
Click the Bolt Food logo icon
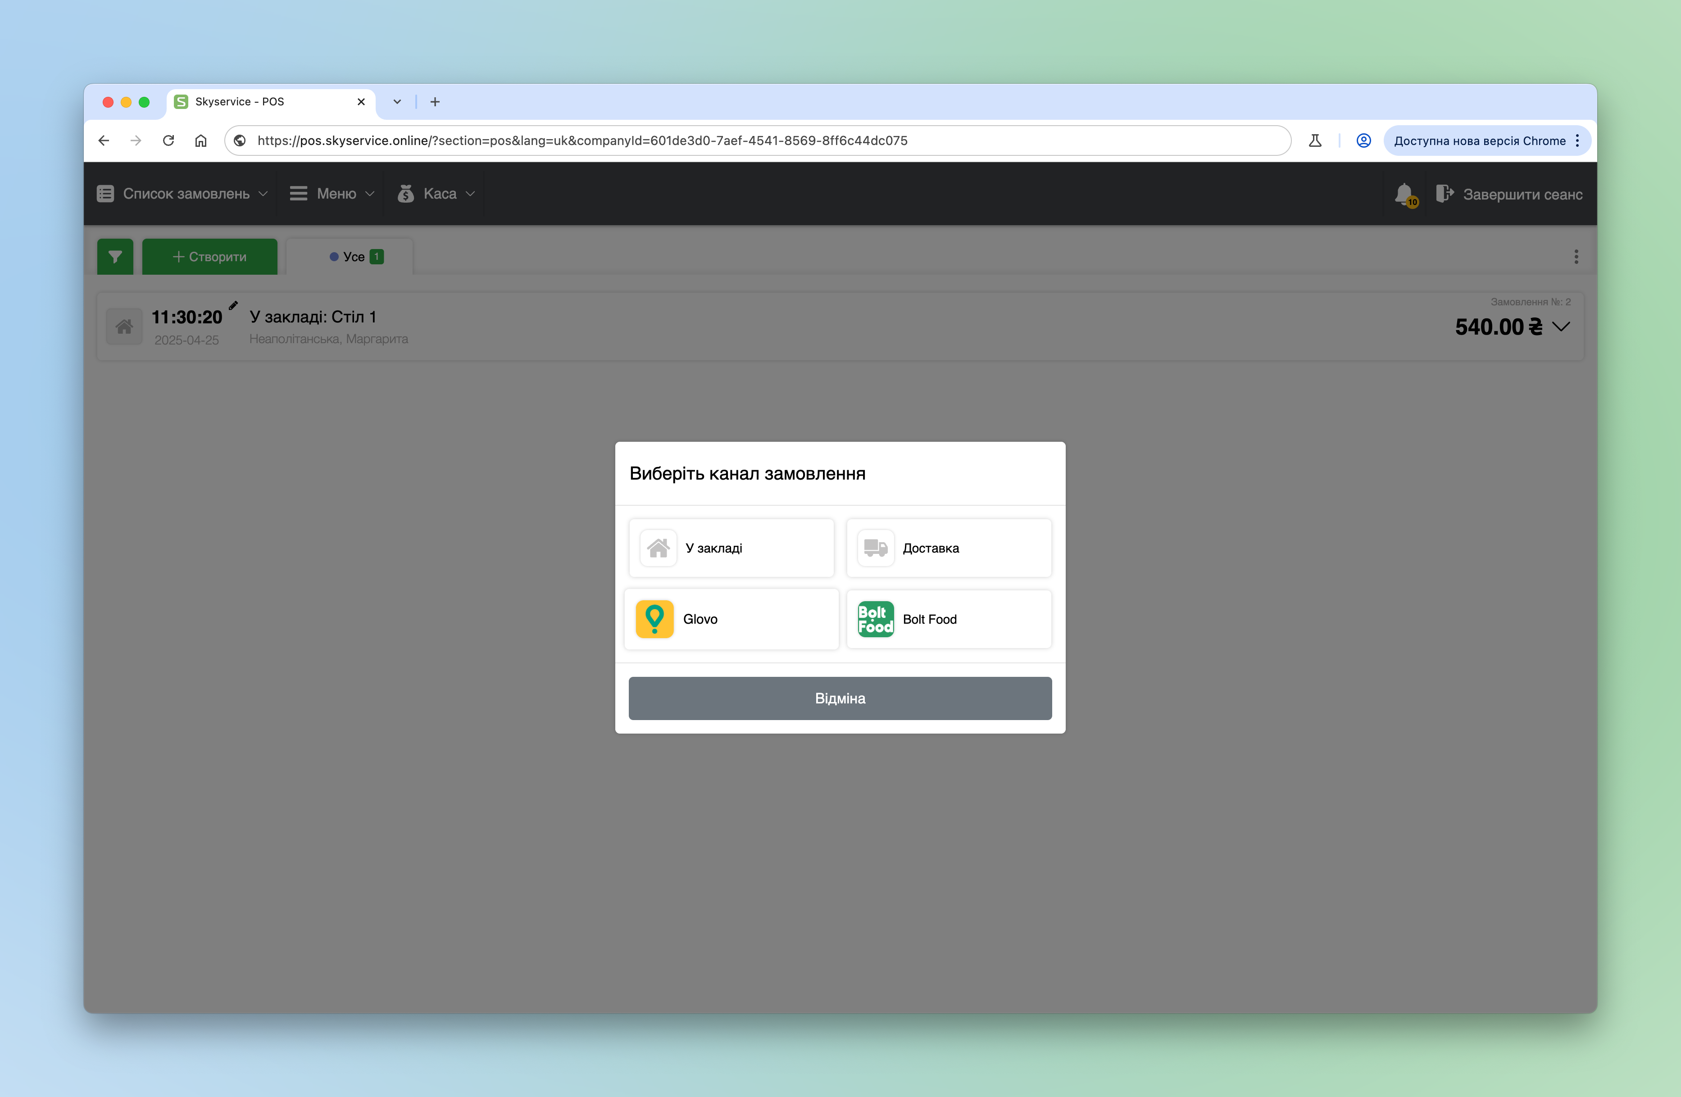click(875, 619)
